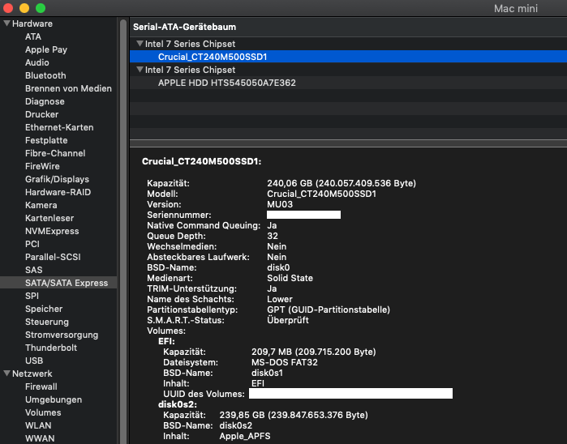Open Ethernet-Karten entry
The width and height of the screenshot is (567, 444).
tap(59, 127)
